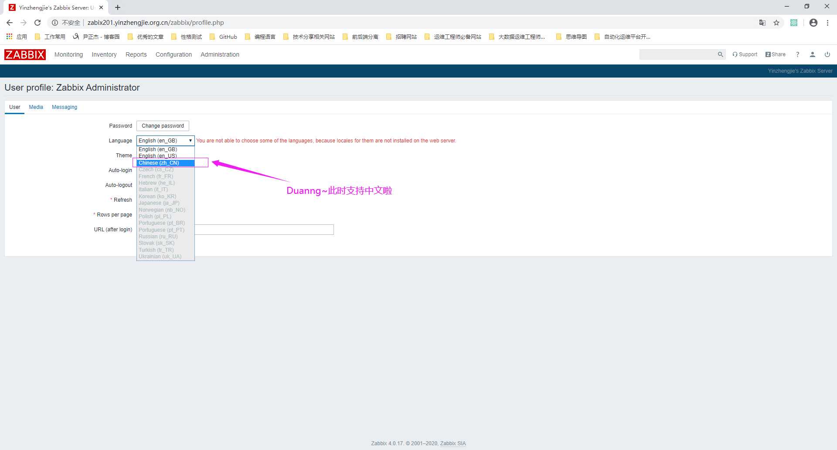Viewport: 837px width, 450px height.
Task: Open Support link with headset icon
Action: [x=745, y=54]
